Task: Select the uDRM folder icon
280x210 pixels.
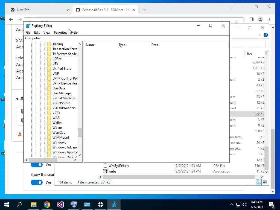Action: tap(49, 59)
